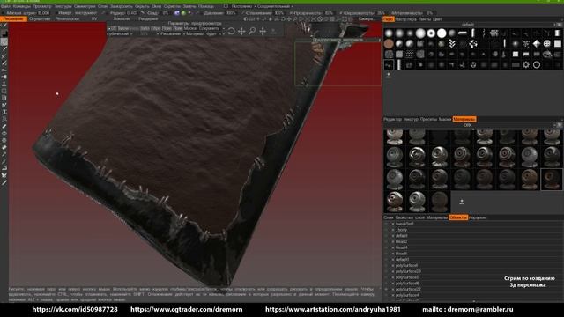The height and width of the screenshot is (317, 564).
Task: Expand the brush panel options arrow
Action: pos(554,25)
